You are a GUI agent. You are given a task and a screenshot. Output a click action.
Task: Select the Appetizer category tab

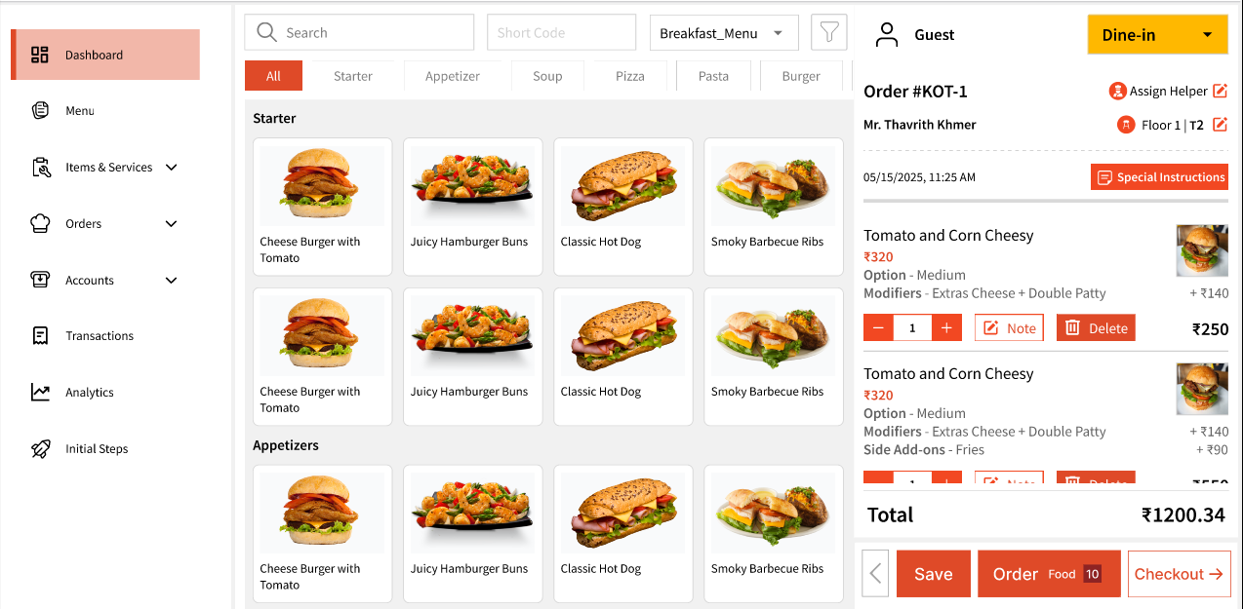(453, 76)
